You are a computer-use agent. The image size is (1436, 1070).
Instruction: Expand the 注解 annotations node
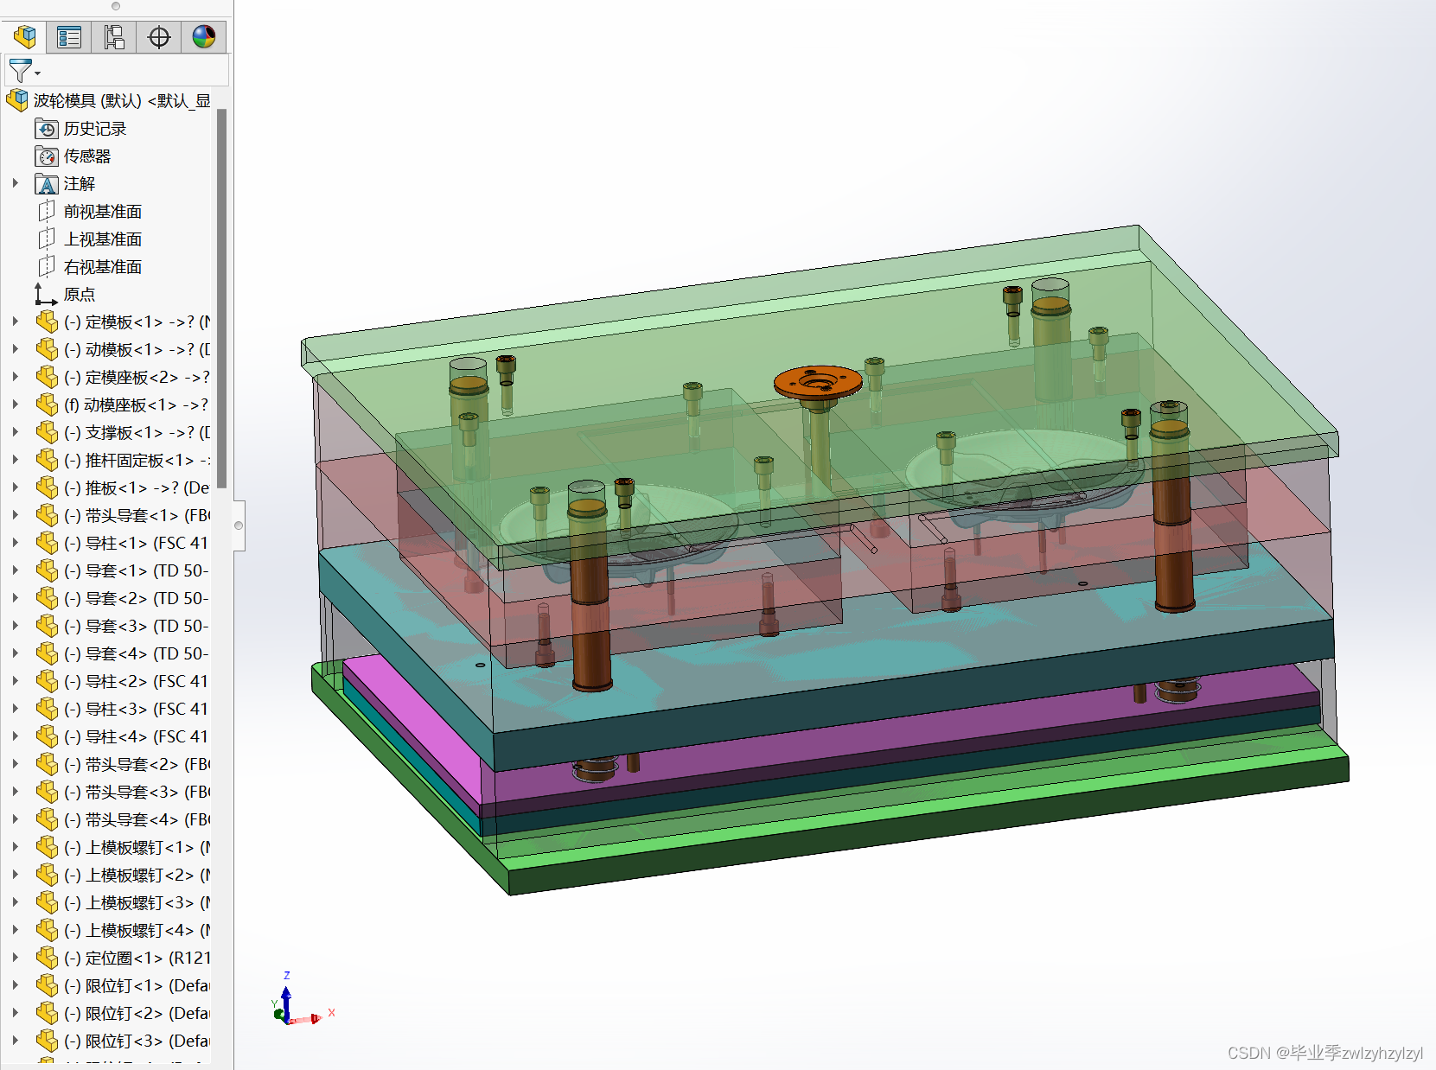point(15,183)
